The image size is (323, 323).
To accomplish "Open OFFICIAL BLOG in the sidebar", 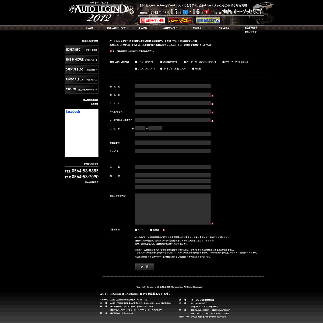I will pos(82,70).
